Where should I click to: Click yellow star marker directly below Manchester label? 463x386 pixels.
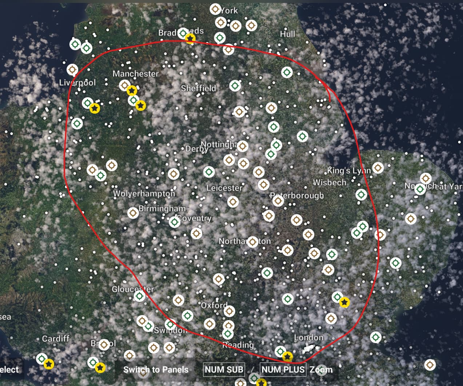tap(132, 90)
